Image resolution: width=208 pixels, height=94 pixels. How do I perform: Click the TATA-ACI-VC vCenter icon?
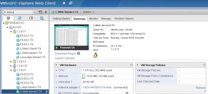coord(7,23)
